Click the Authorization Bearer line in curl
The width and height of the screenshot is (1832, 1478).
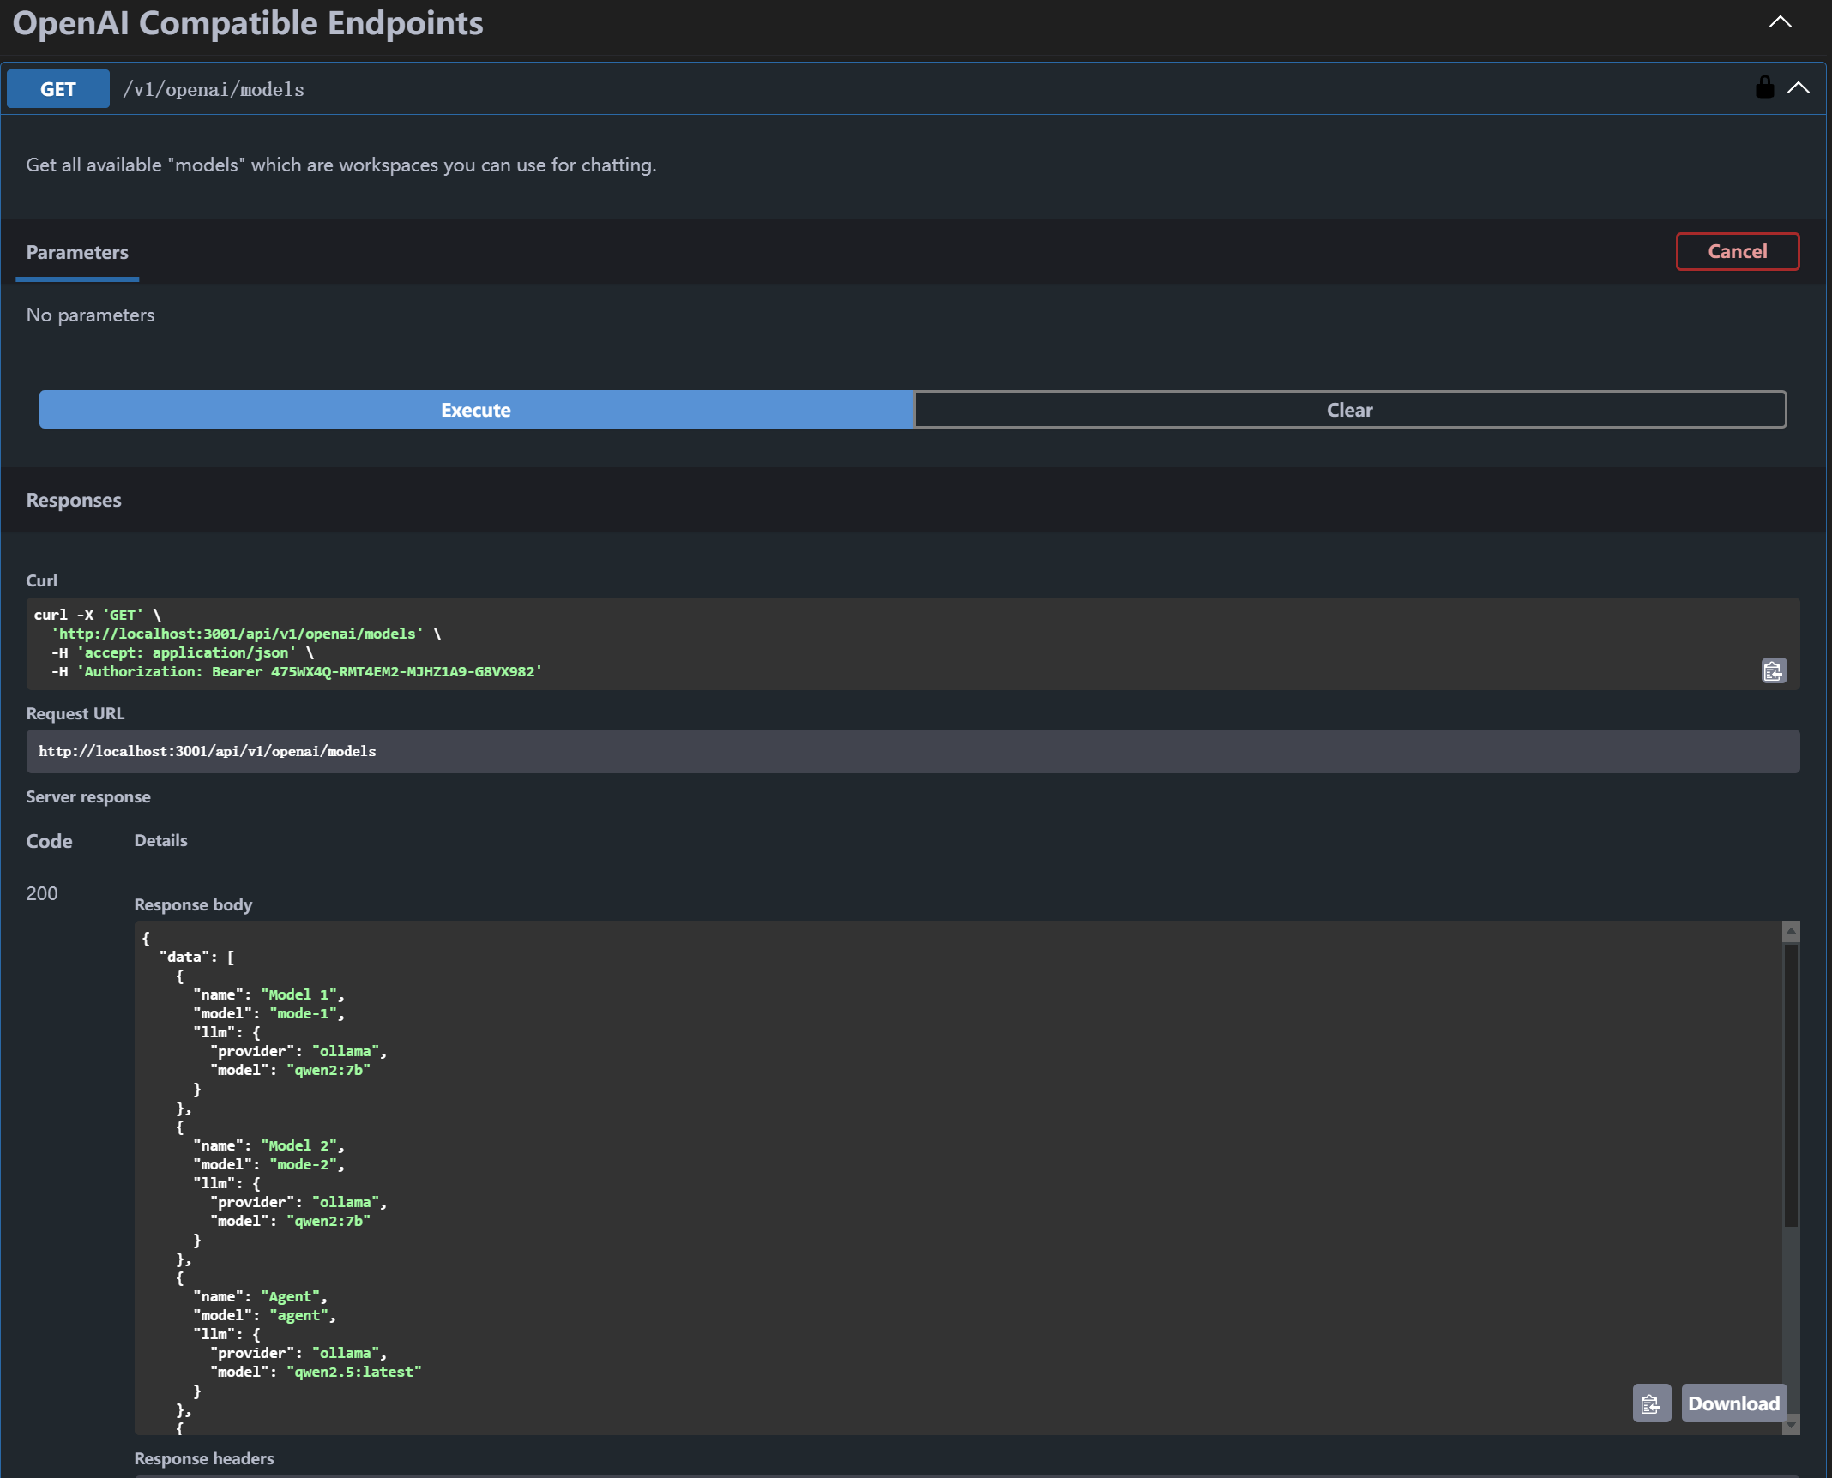(x=296, y=671)
